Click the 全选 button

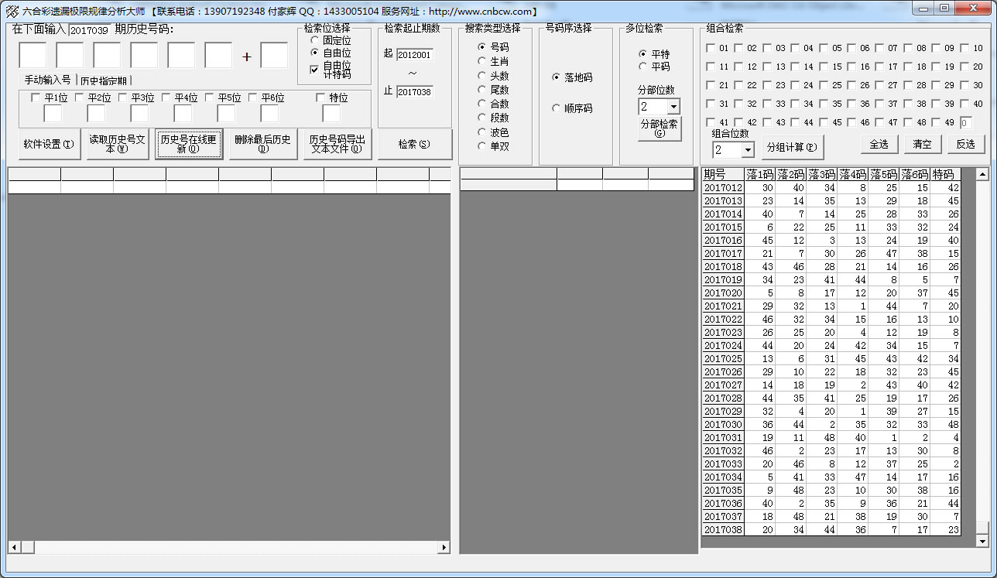[x=879, y=144]
